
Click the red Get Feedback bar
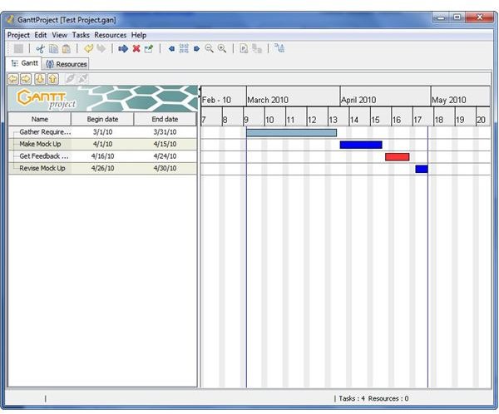398,157
